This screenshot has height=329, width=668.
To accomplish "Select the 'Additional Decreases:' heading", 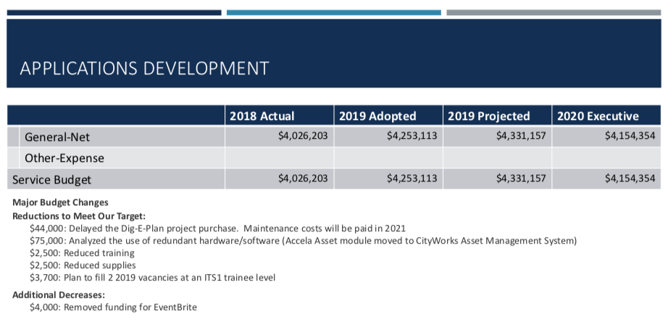I will (59, 294).
